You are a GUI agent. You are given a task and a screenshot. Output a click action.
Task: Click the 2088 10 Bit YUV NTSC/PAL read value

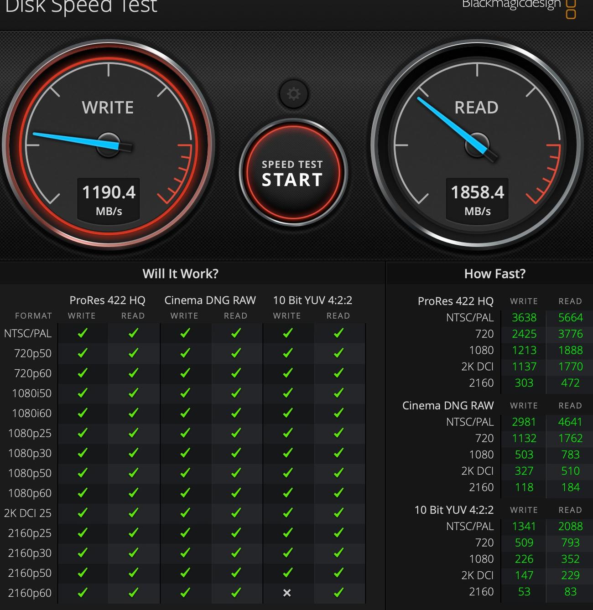pos(571,526)
